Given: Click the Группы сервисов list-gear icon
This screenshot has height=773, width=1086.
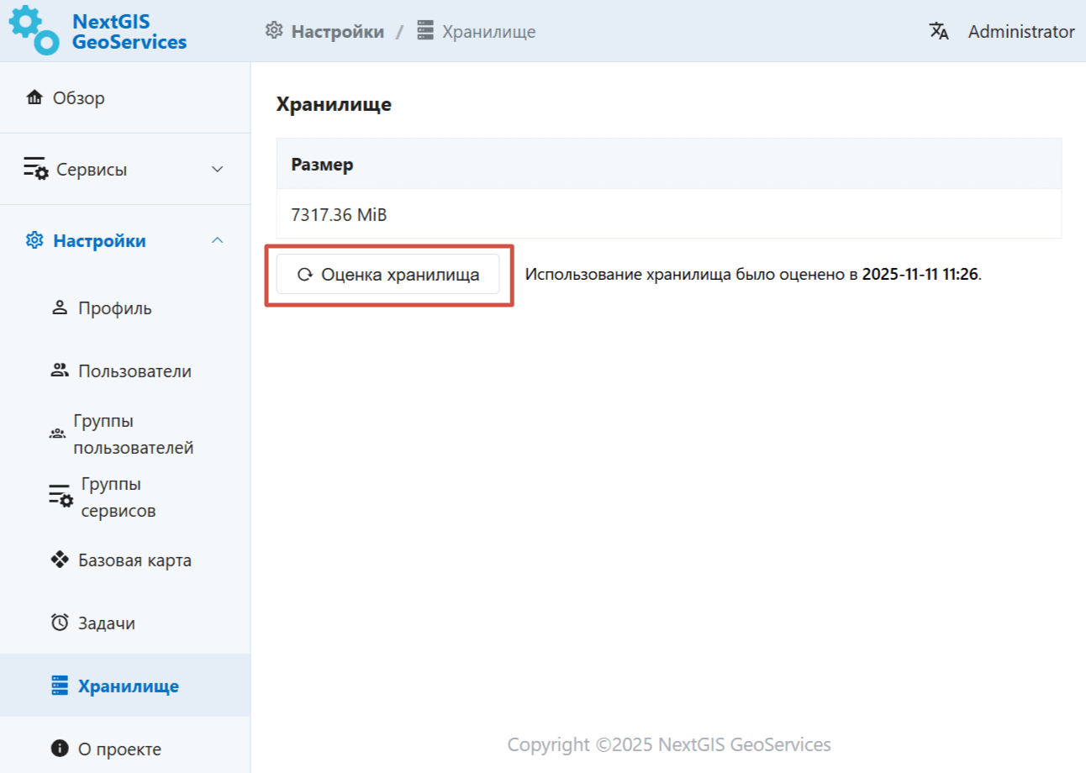Looking at the screenshot, I should [x=60, y=497].
